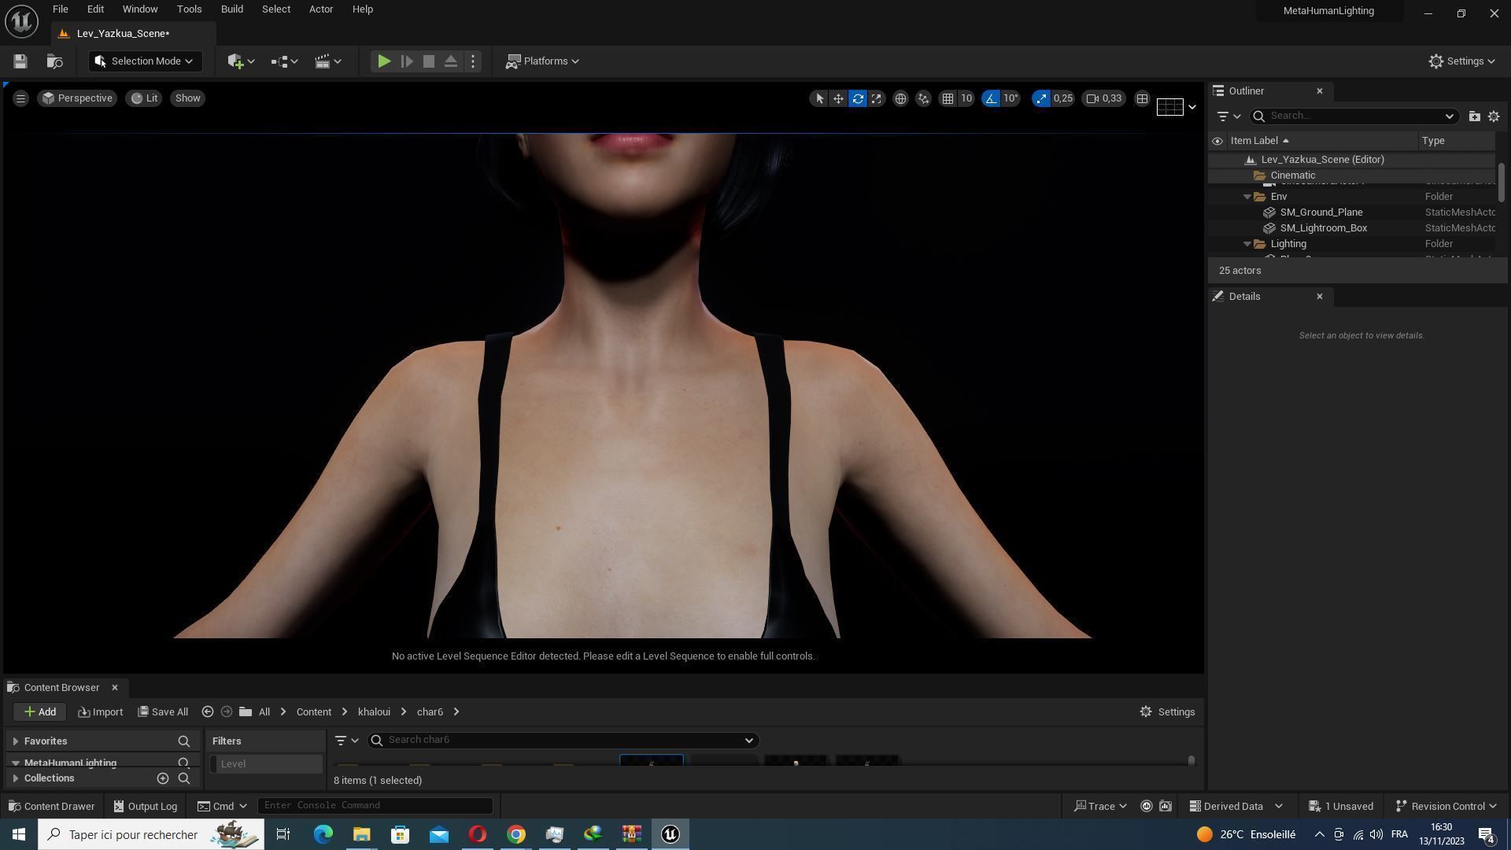The image size is (1511, 850).
Task: Click the Outliner search field
Action: point(1353,116)
